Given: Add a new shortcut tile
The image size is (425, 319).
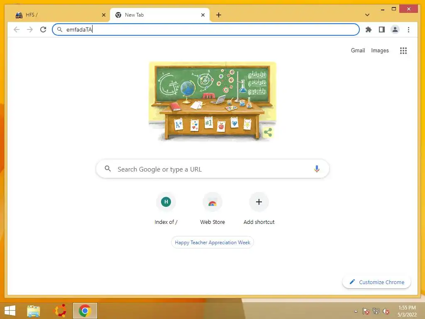Looking at the screenshot, I should pos(259,209).
